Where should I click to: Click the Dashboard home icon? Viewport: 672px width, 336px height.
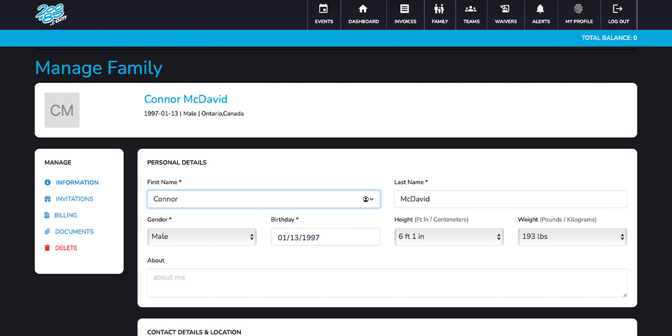363,8
